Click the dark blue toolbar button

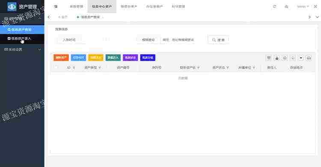click(148, 58)
